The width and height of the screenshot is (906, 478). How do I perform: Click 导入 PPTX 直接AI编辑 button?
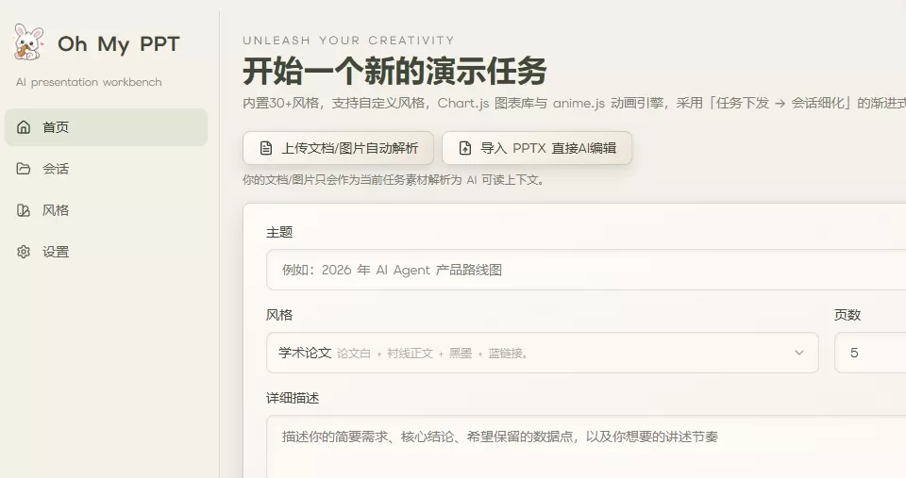pos(537,148)
